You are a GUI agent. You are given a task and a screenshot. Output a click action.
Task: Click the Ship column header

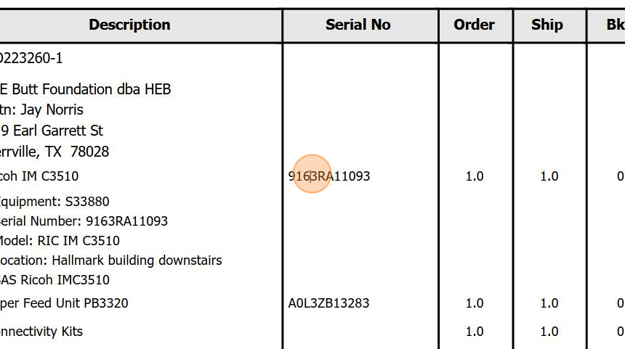[547, 25]
